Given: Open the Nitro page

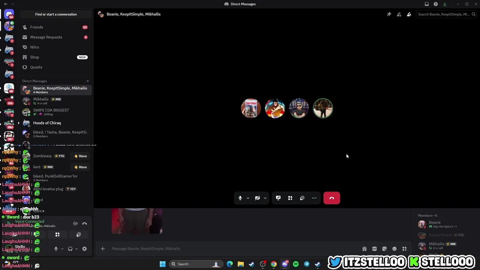Looking at the screenshot, I should tap(56, 47).
